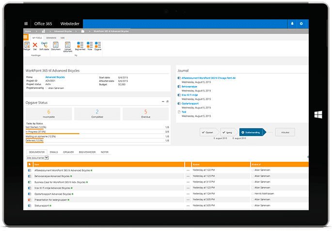Screen dimensions: 332x231
Task: Open ellipsis menu for Præsentation row
Action: pos(188,200)
